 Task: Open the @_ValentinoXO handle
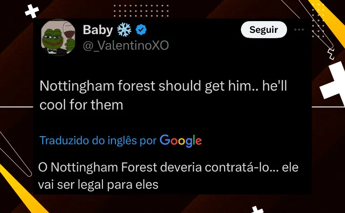pos(126,45)
